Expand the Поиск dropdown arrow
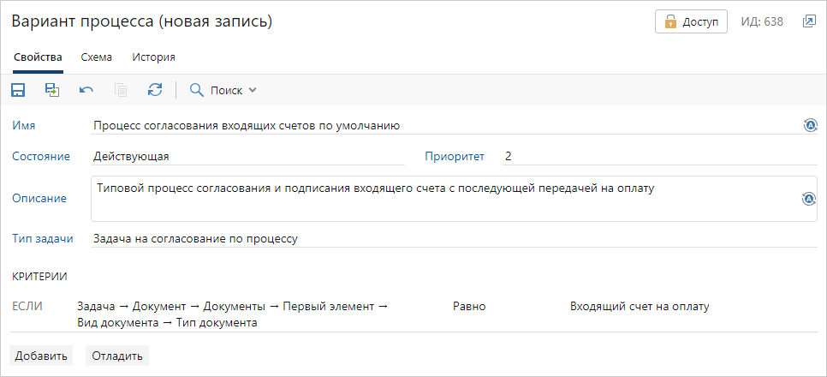The width and height of the screenshot is (827, 377). (253, 91)
